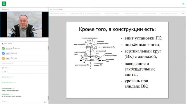Click the ВИДЕО panel title

(x=6, y=9)
